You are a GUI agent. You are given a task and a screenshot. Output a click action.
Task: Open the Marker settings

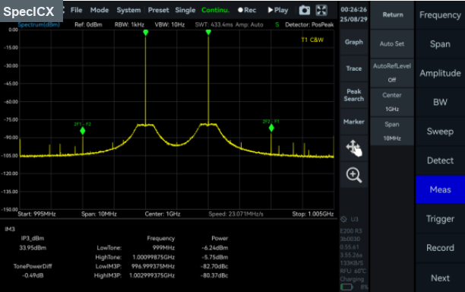pos(354,122)
